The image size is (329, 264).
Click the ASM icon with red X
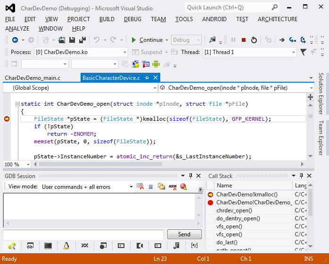pos(173,186)
